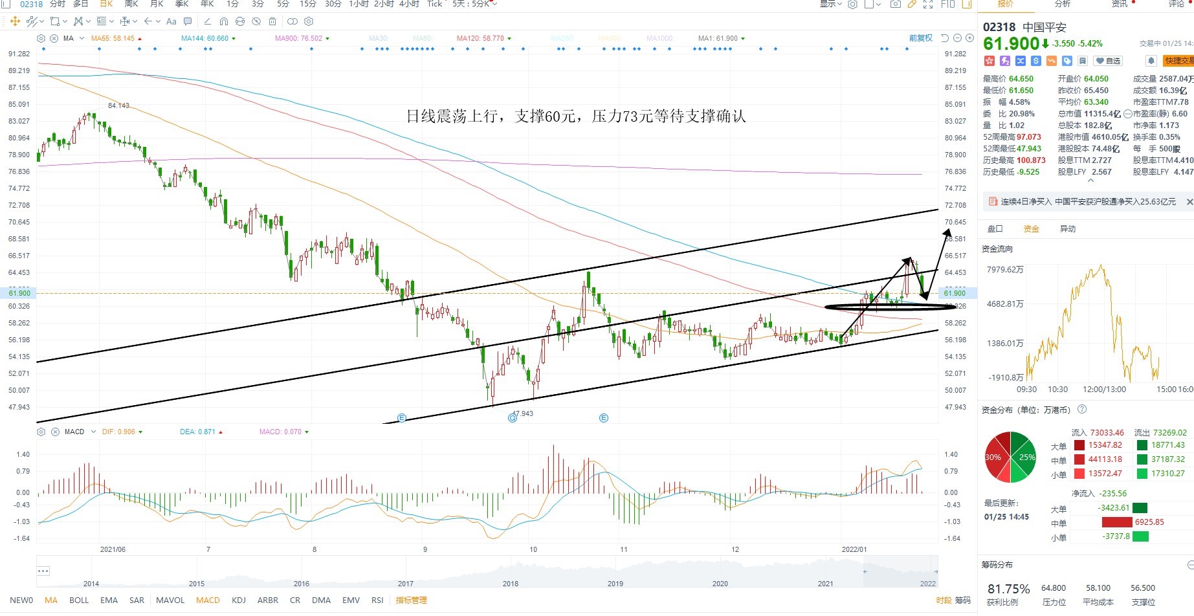Select the arrow marker drawing tool

click(x=148, y=21)
